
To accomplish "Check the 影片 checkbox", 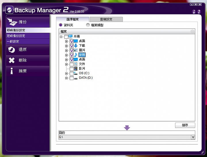I will pos(72,69).
